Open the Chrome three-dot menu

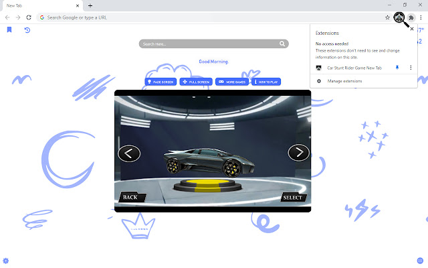[x=421, y=17]
